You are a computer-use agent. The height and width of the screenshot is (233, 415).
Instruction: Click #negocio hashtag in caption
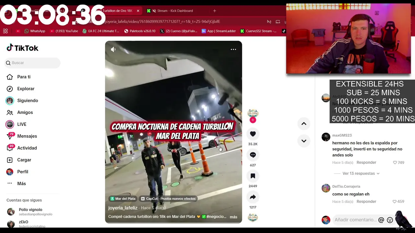pos(216,216)
